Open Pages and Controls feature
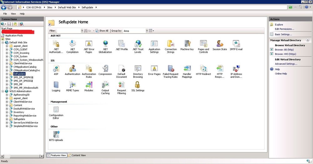This screenshot has width=313, height=164. [203, 47]
